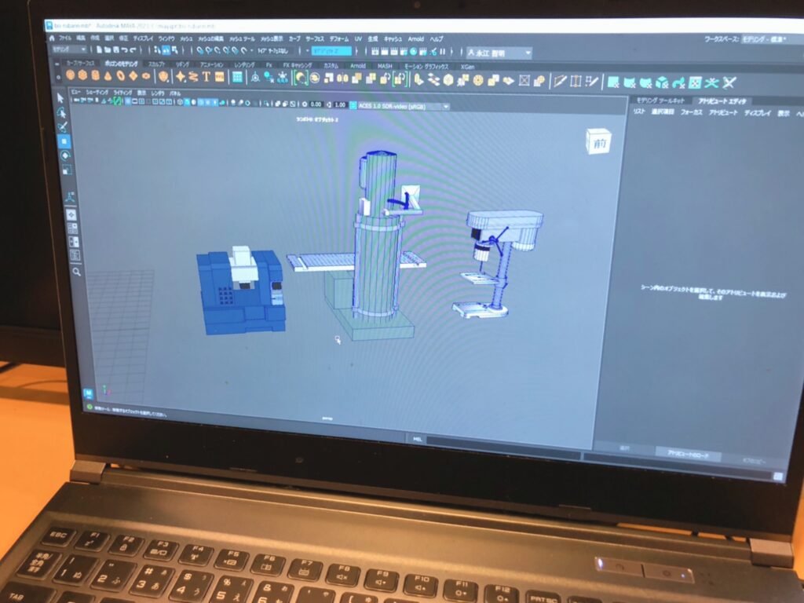The image size is (804, 603).
Task: Activate the Scale tool in Tool Box
Action: tap(66, 170)
